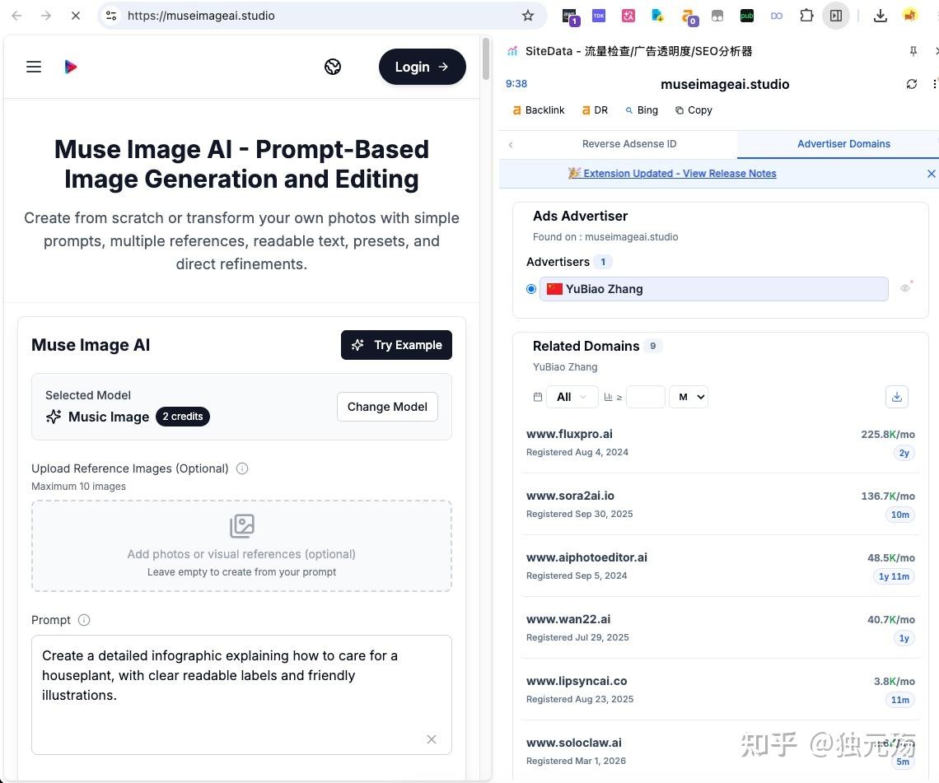Click the green 'pub' extension icon
939x783 pixels.
coord(747,16)
